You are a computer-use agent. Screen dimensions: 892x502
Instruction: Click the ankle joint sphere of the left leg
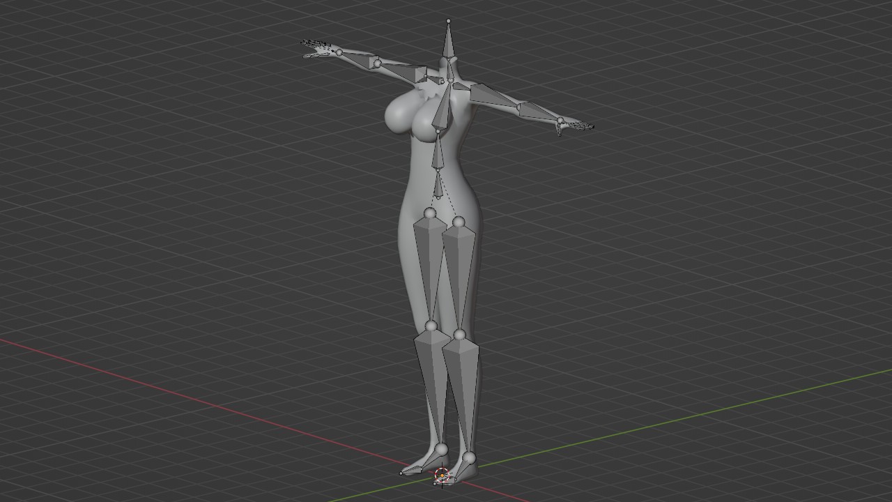(440, 448)
